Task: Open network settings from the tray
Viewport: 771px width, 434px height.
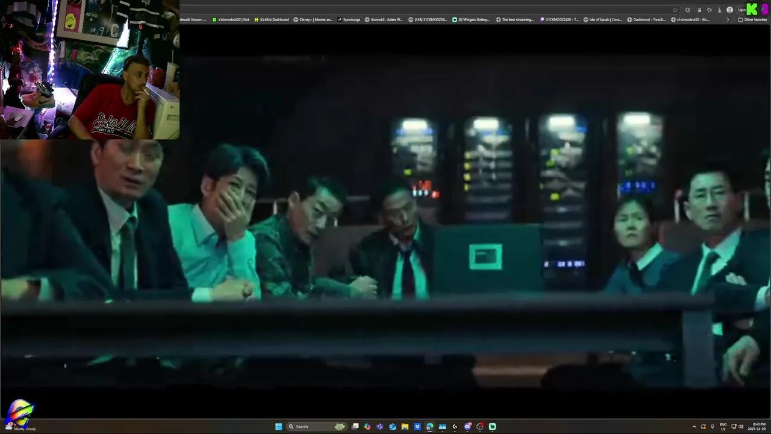Action: click(x=734, y=427)
